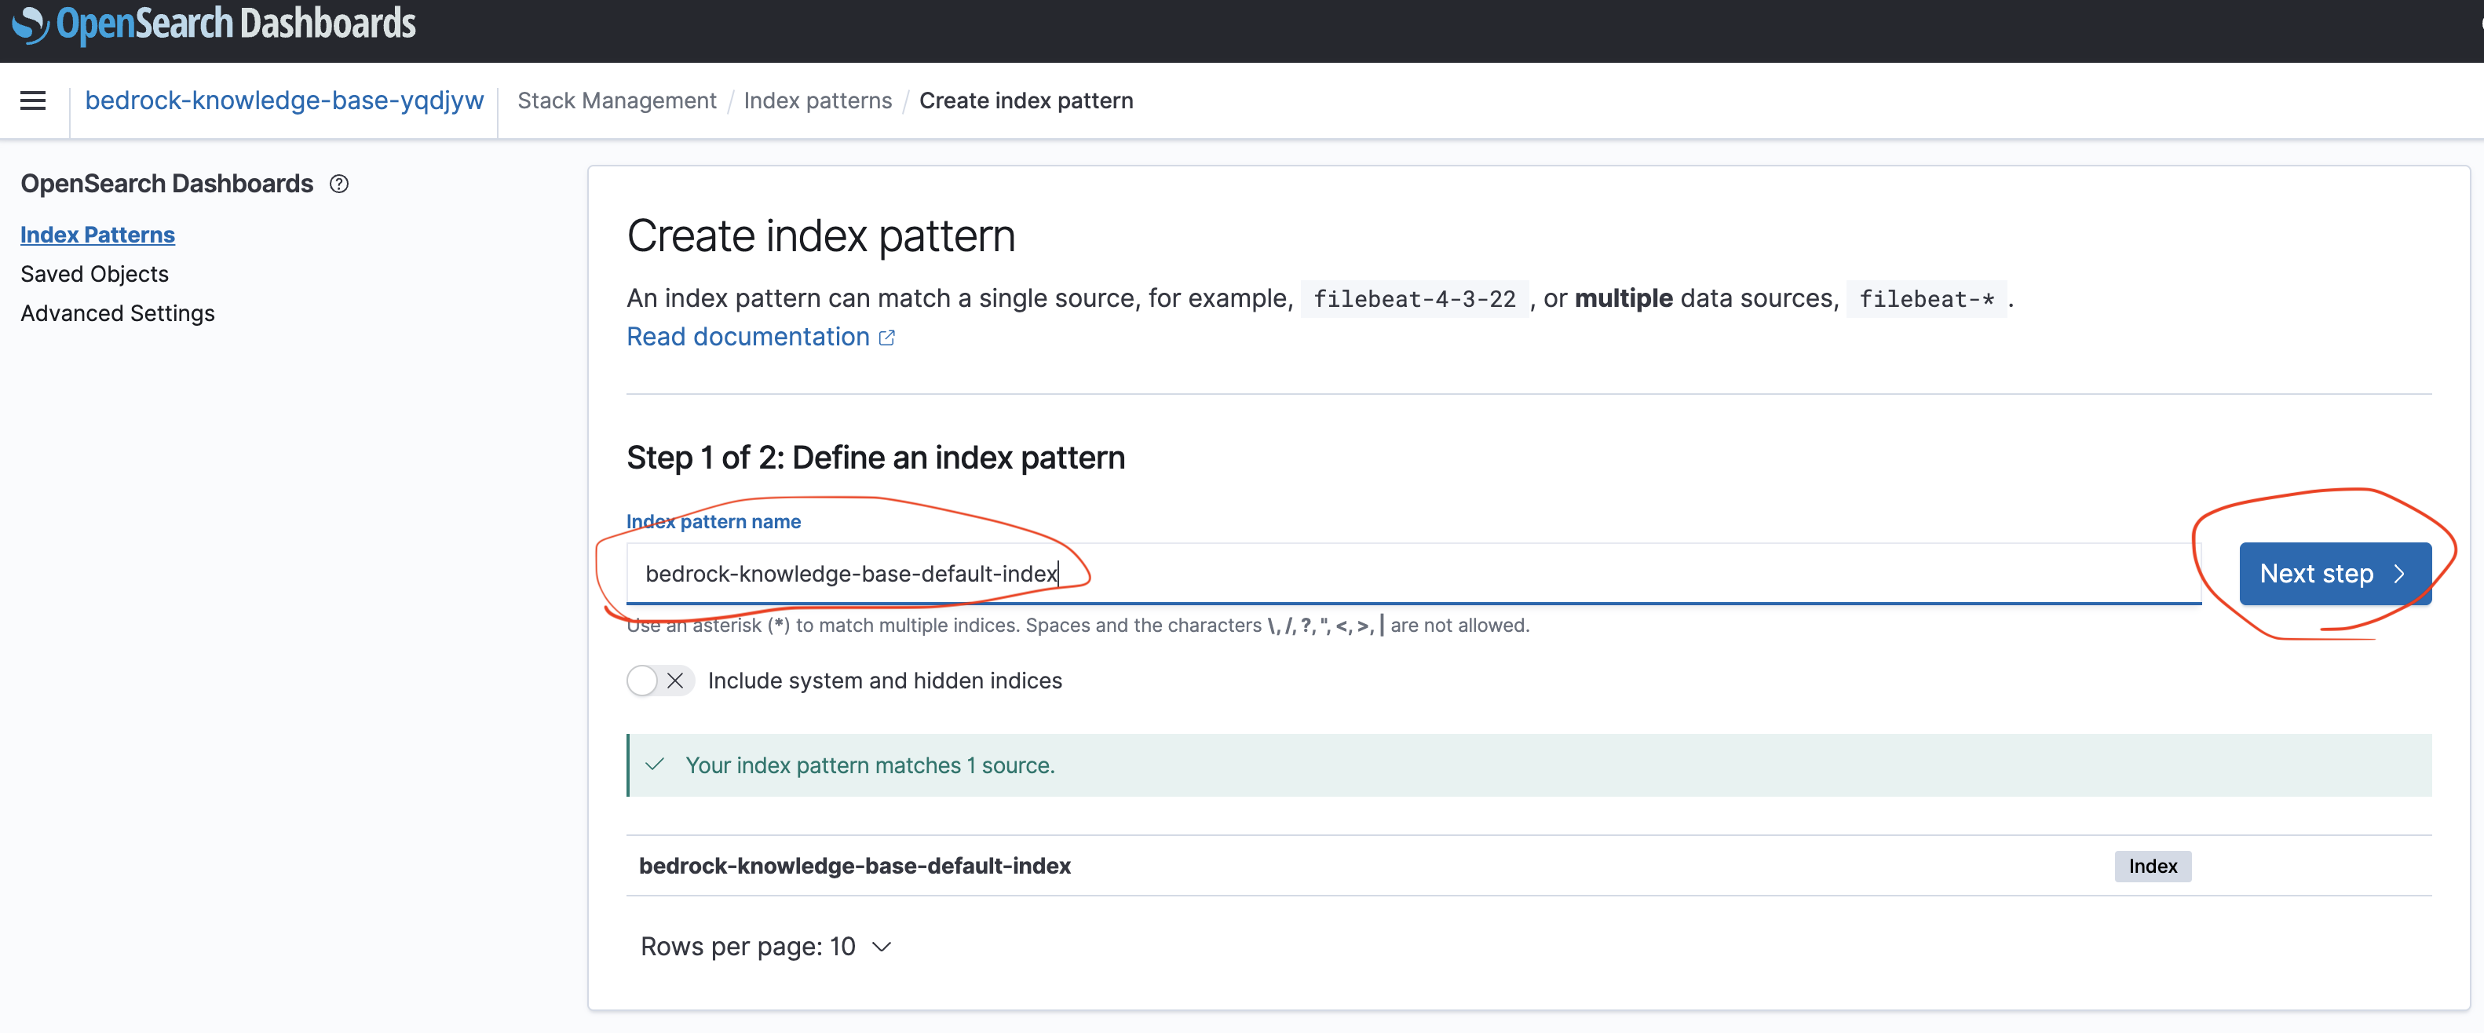Select Index Patterns in sidebar
The height and width of the screenshot is (1033, 2484).
(97, 235)
